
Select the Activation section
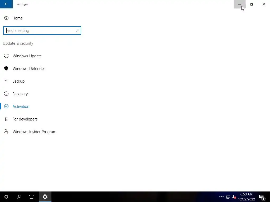coord(21,107)
